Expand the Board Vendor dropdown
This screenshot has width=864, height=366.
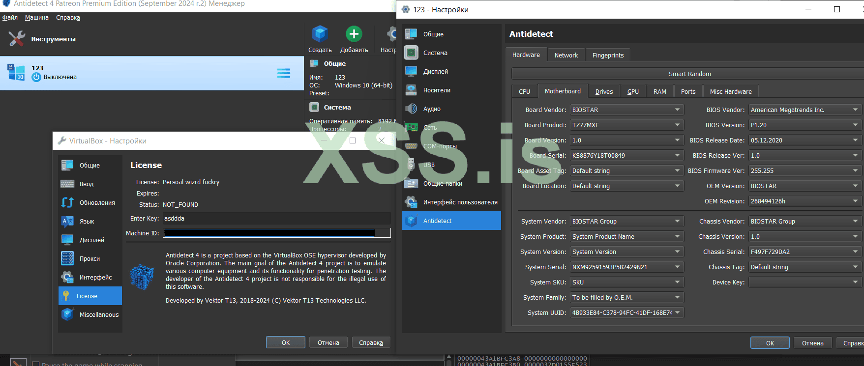click(x=627, y=110)
